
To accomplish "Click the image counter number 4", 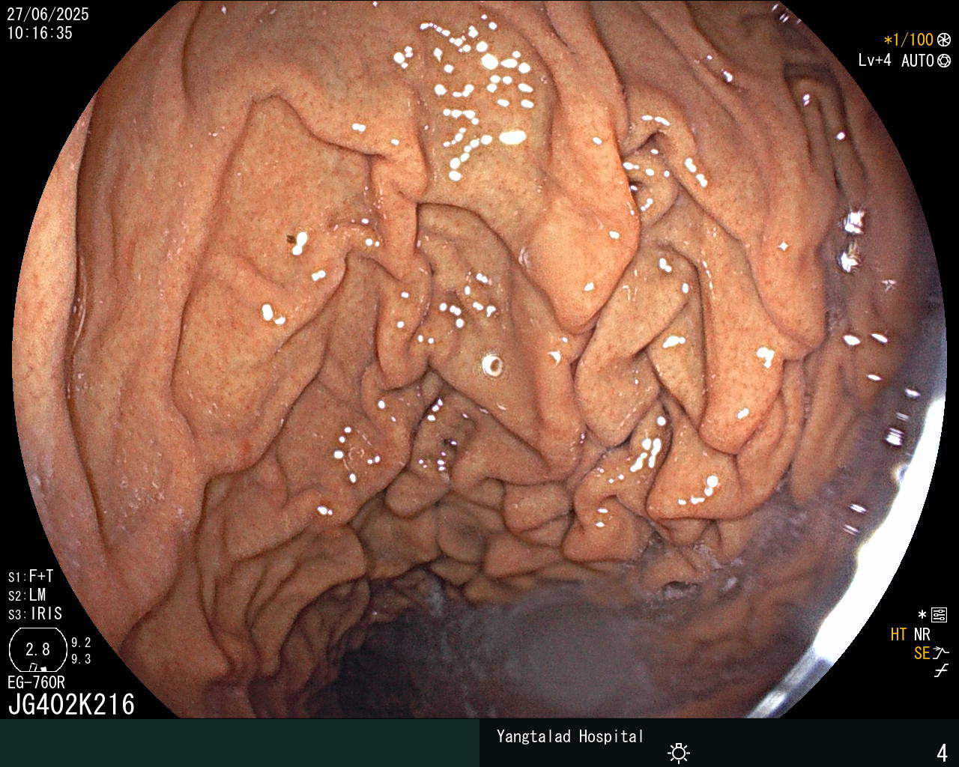I will (x=942, y=753).
